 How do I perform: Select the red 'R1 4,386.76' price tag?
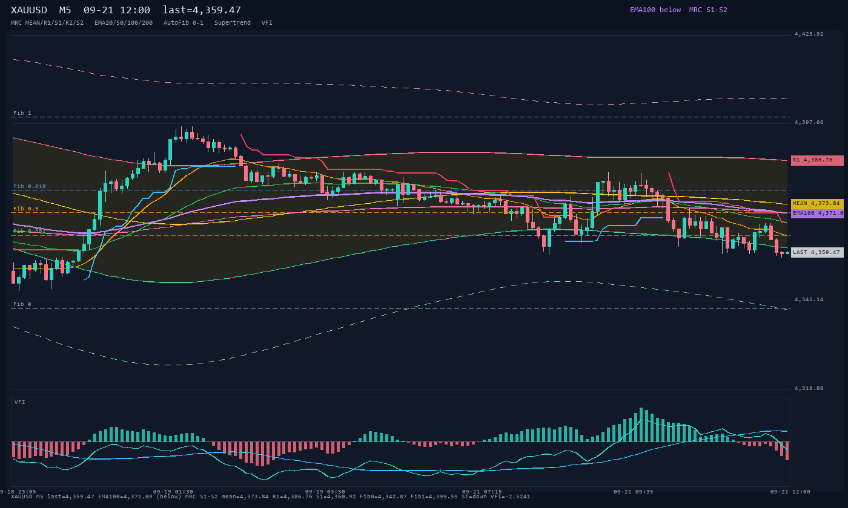pyautogui.click(x=817, y=160)
